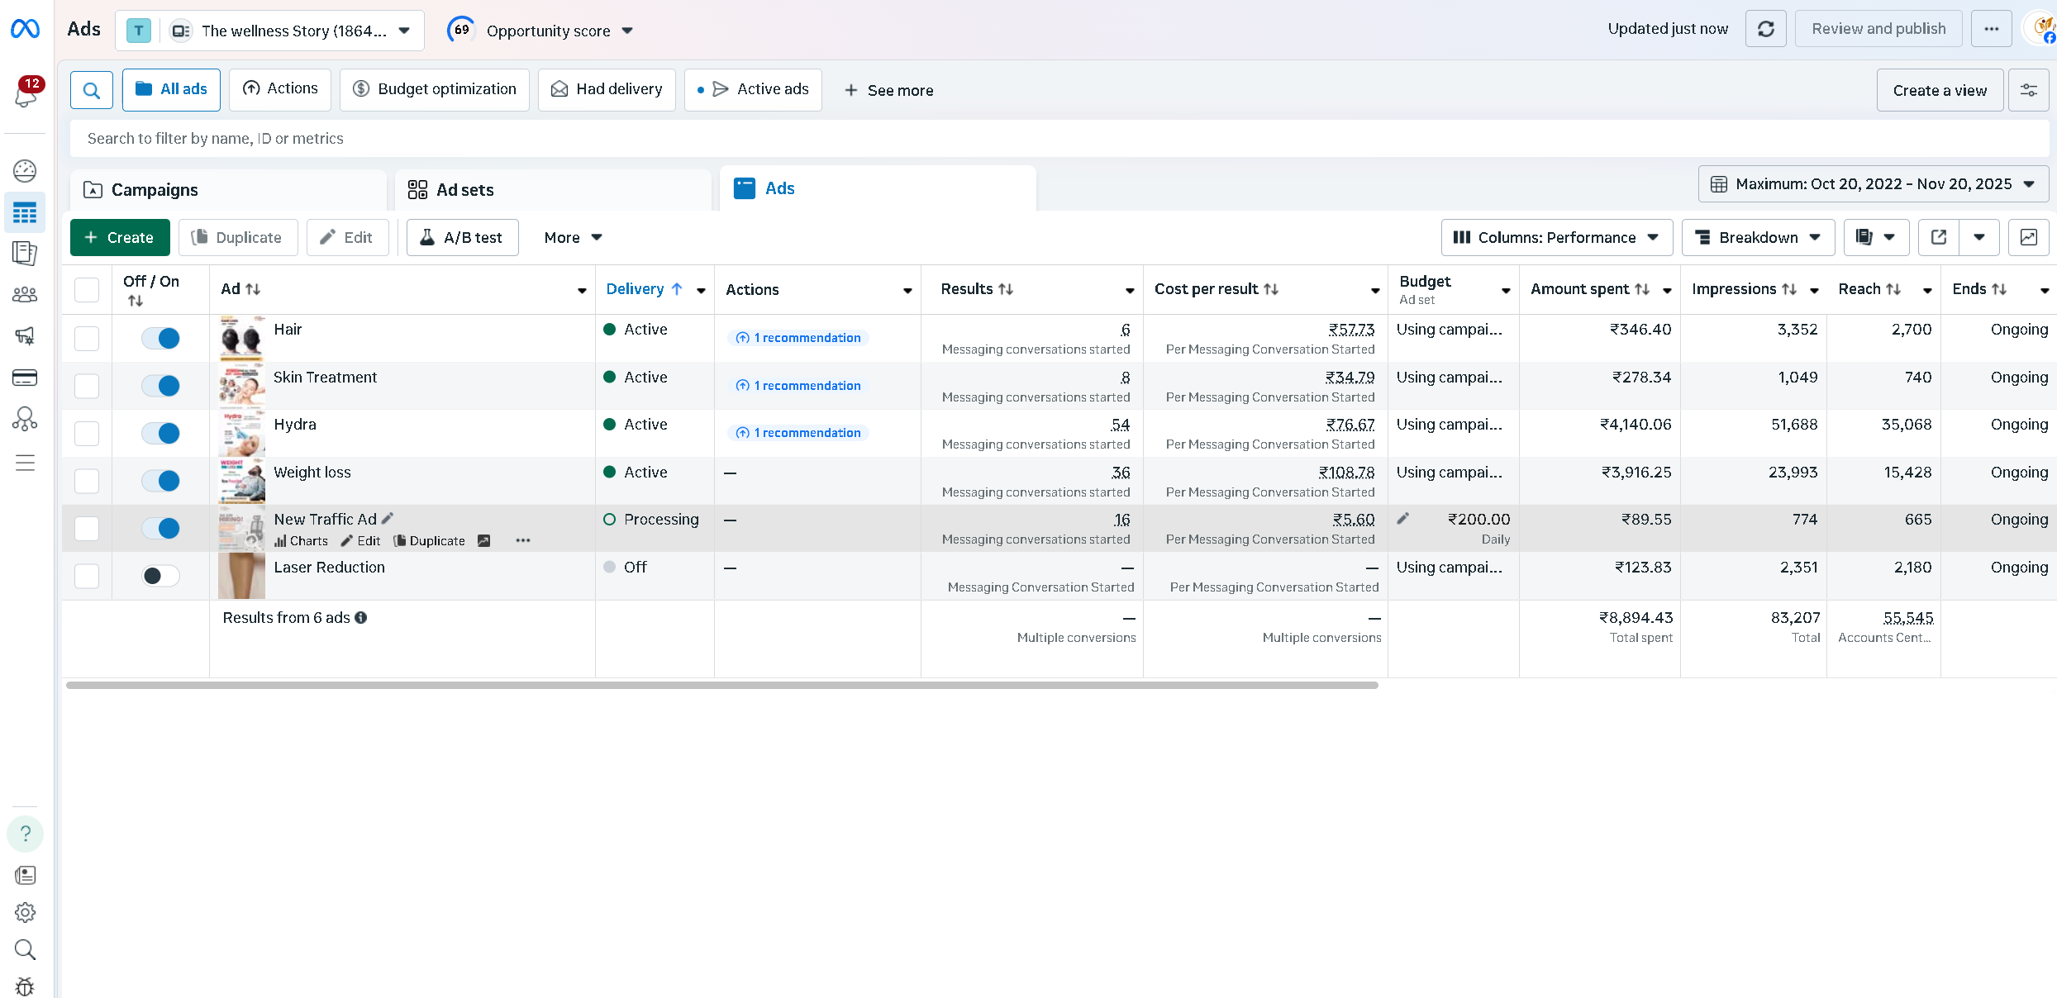
Task: Click the search magnifier icon in filter bar
Action: pos(92,90)
